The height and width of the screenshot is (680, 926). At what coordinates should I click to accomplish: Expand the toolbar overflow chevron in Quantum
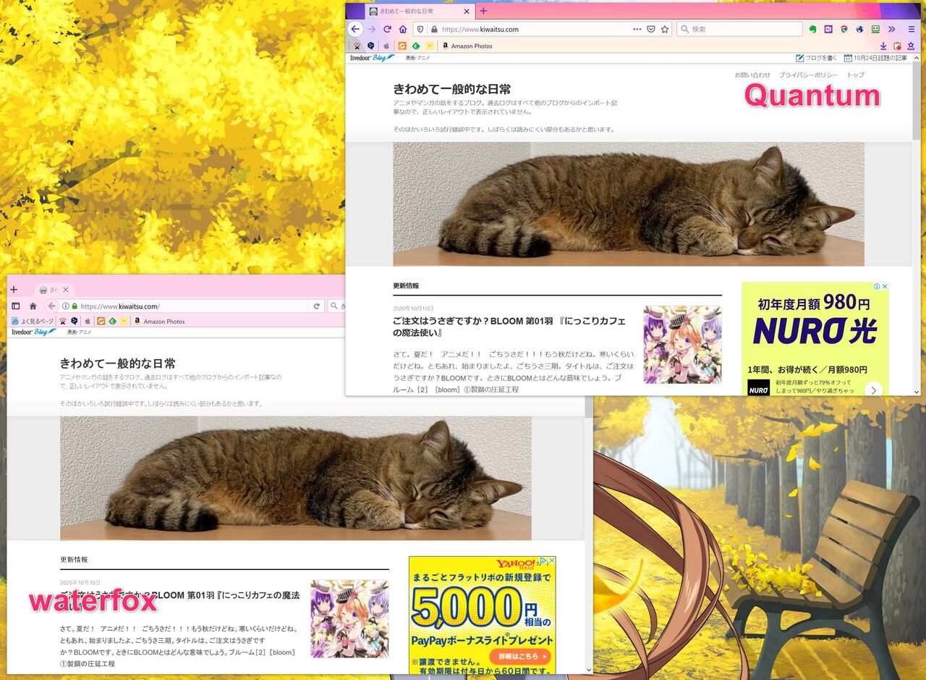pos(891,29)
